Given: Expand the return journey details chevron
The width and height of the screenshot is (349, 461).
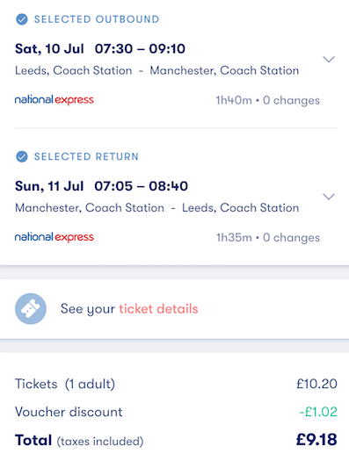Looking at the screenshot, I should point(329,197).
